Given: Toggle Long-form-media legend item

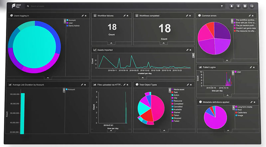Looking at the screenshot, I should coord(244,107).
